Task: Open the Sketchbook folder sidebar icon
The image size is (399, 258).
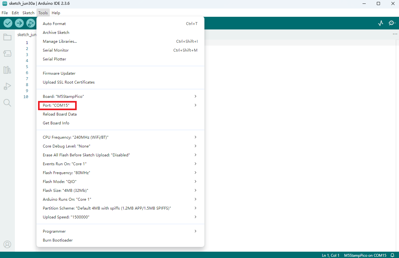Action: [7, 37]
